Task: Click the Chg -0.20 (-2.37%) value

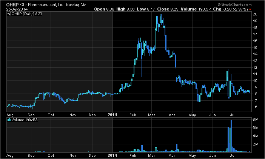Action: pos(231,9)
